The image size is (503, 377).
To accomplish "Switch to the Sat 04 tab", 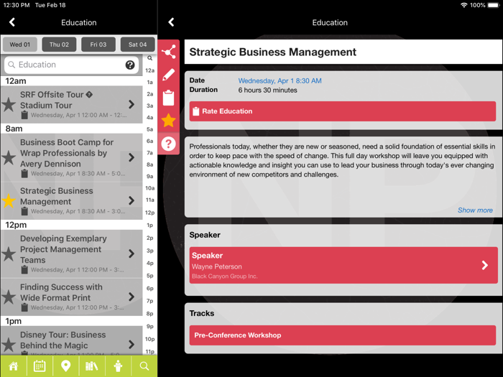I will 138,45.
